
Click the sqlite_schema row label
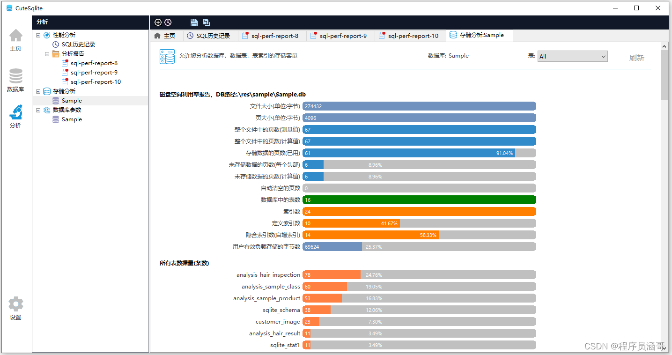pyautogui.click(x=281, y=310)
